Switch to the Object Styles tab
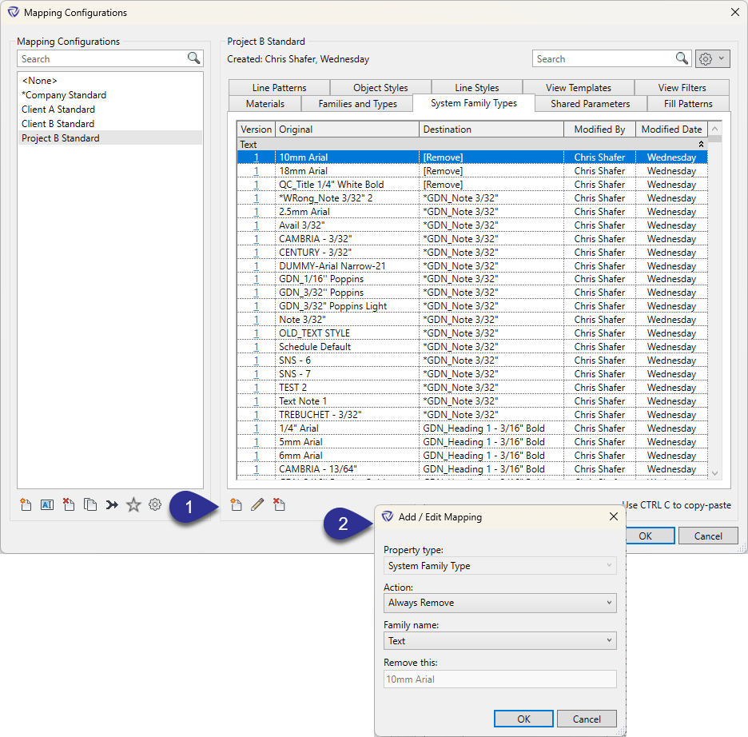This screenshot has width=748, height=737. [380, 88]
